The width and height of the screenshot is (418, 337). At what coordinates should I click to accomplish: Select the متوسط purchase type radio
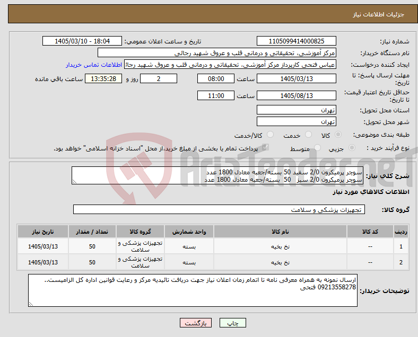point(317,147)
